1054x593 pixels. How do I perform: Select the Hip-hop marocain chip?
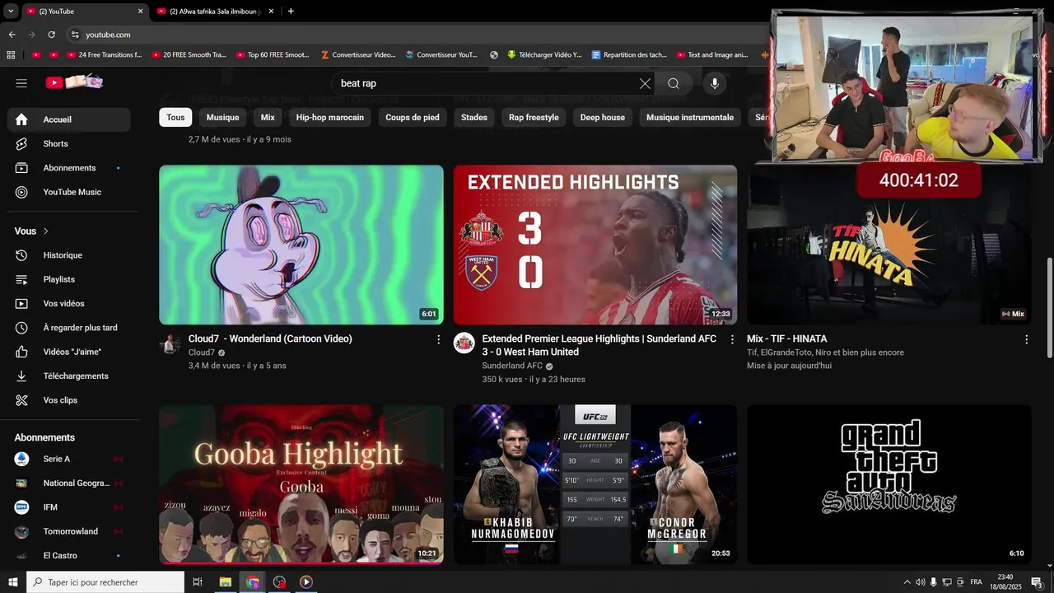click(330, 118)
